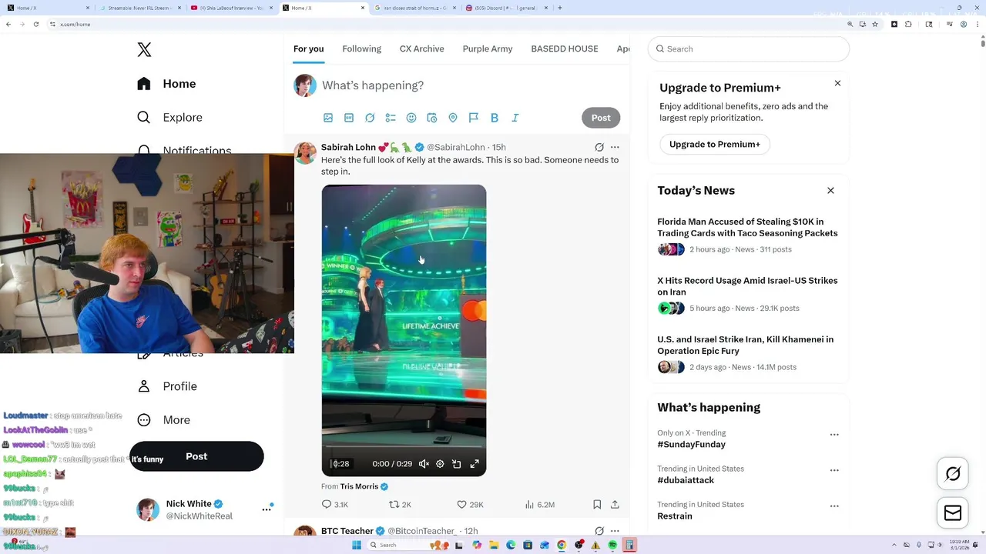Open the emoji picker in composer
This screenshot has height=554, width=986.
411,118
